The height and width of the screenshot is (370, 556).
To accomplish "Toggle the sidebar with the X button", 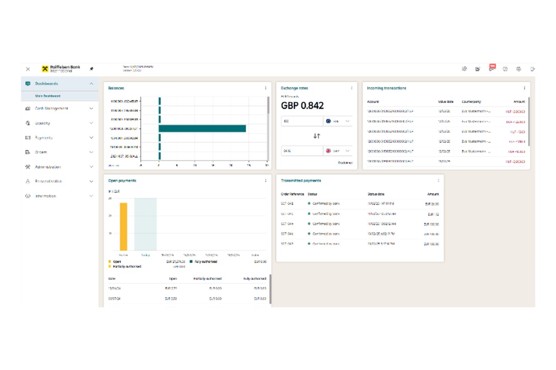I will [28, 68].
